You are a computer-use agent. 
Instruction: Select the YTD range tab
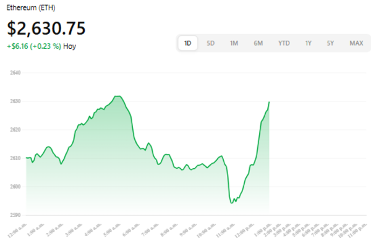point(284,43)
